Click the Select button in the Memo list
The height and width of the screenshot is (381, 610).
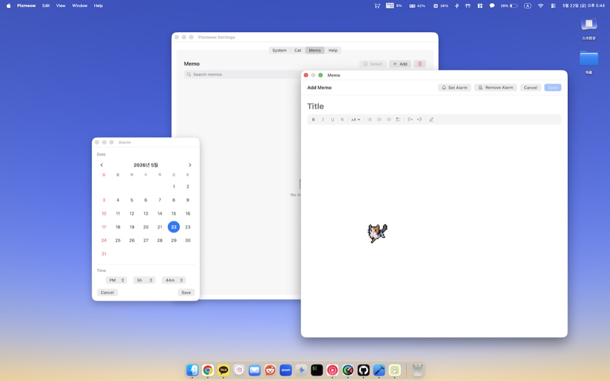click(x=373, y=64)
